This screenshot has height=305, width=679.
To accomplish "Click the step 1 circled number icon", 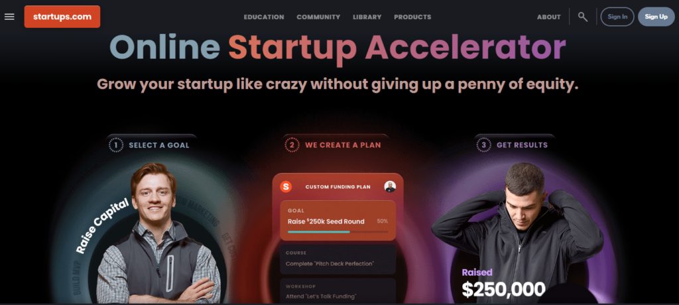I will tap(116, 145).
